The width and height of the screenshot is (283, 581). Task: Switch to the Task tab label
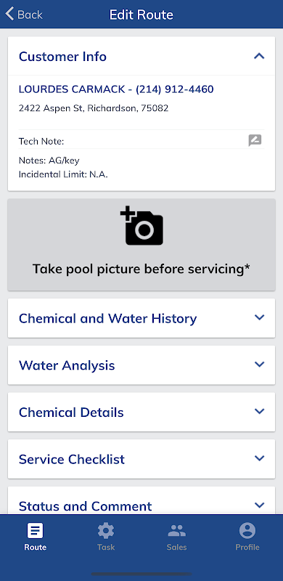(x=106, y=548)
